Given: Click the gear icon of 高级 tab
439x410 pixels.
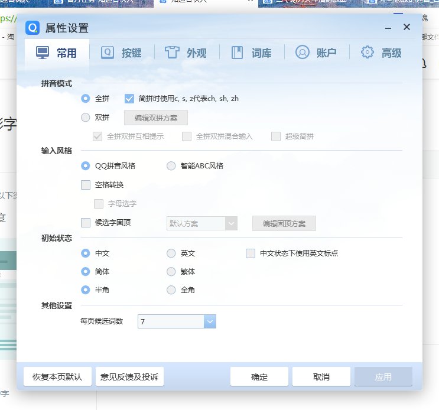Looking at the screenshot, I should pyautogui.click(x=368, y=52).
